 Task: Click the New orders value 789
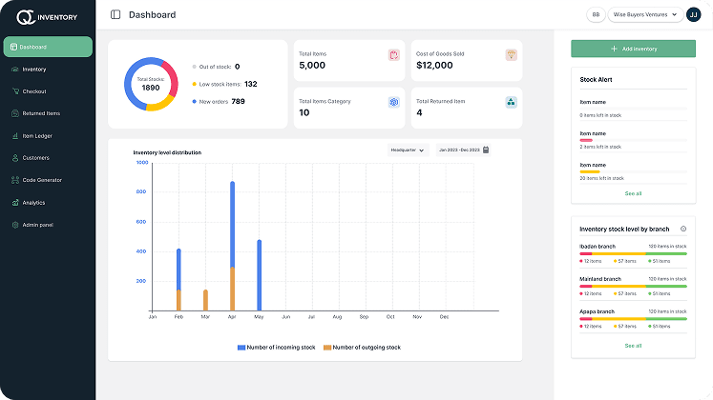point(238,102)
